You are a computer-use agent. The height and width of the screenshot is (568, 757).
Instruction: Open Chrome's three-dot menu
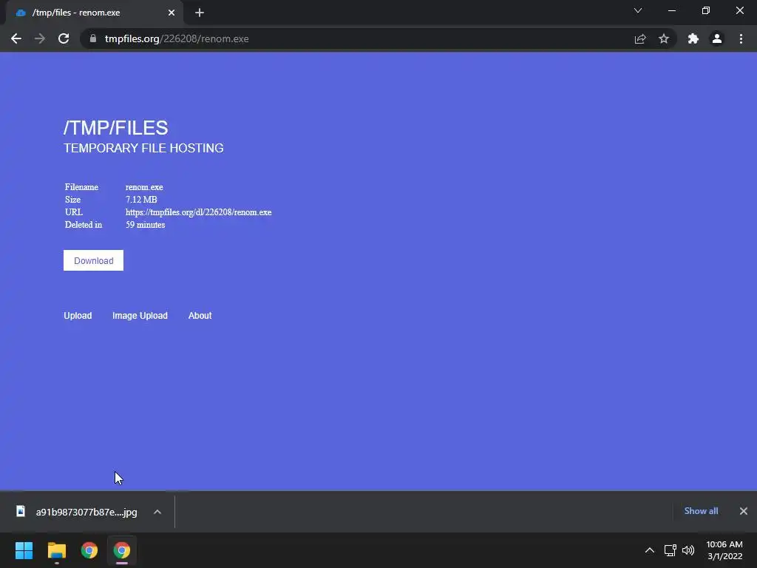pyautogui.click(x=741, y=38)
